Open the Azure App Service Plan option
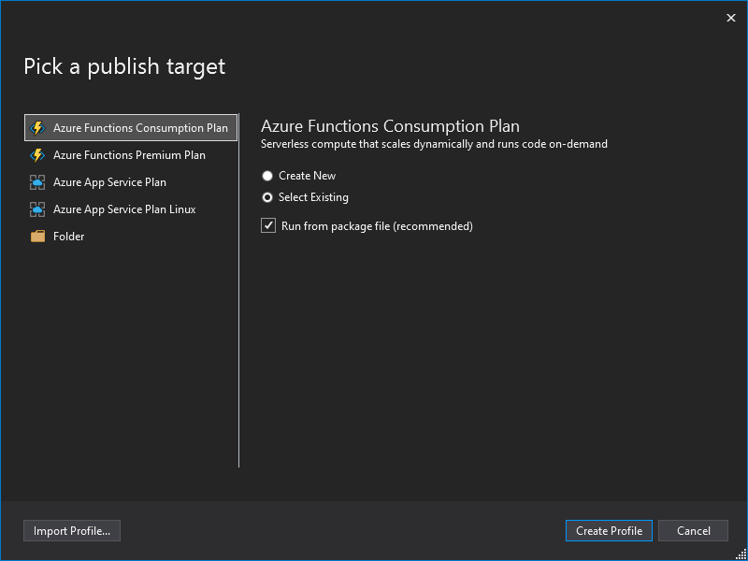 pos(109,182)
